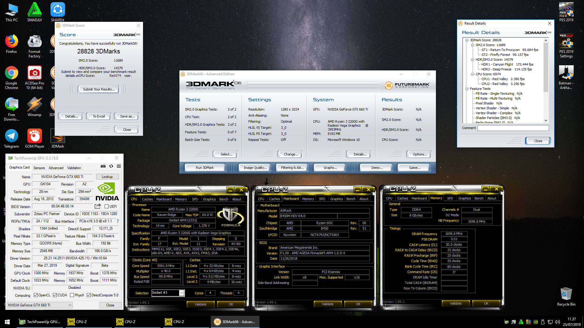Image resolution: width=584 pixels, height=328 pixels.
Task: Click the Save as button in 3DMark Score
Action: 127,116
